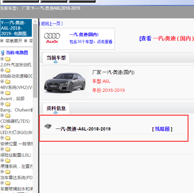Open the 查看 一汽-奥迪（国内） link
Image resolution: width=194 pixels, height=193 pixels.
(x=167, y=38)
